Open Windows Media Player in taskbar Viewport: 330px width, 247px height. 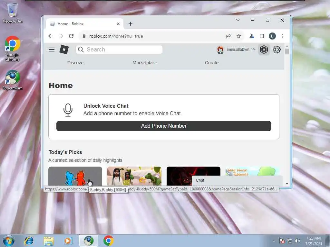(x=68, y=241)
